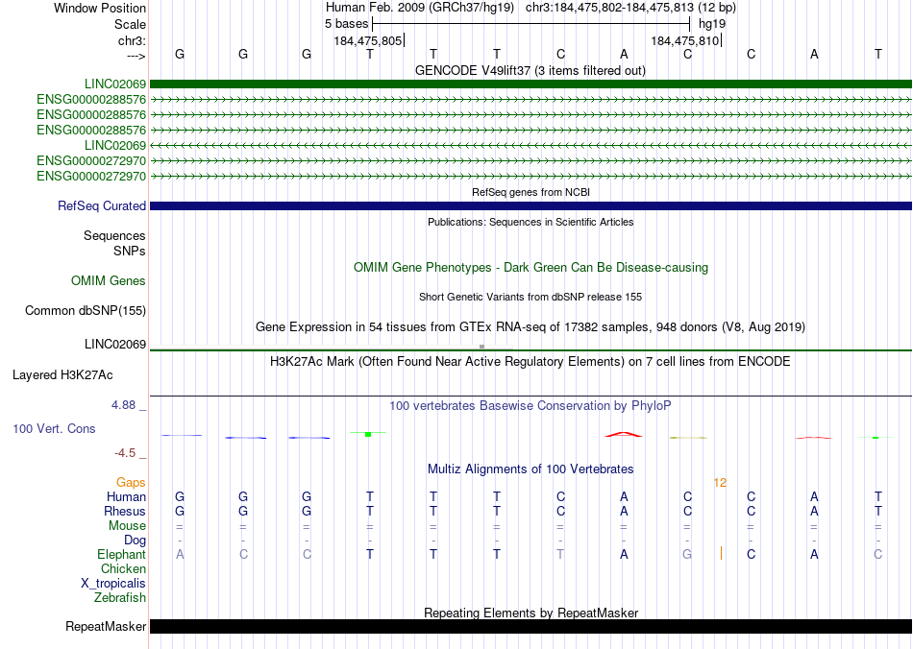Viewport: 913px width, 649px height.
Task: Select the chr3: ruler label
Action: click(132, 40)
